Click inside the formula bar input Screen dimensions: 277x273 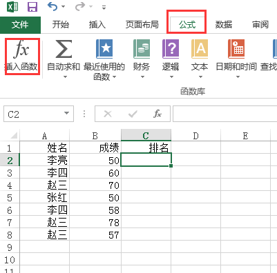225,114
